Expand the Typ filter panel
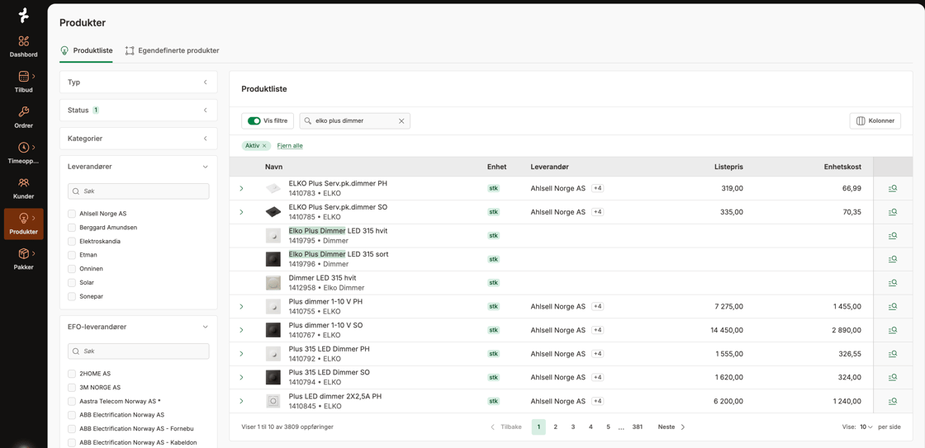 (139, 82)
